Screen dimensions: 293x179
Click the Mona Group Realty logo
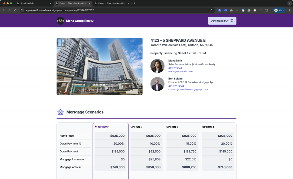click(x=60, y=21)
